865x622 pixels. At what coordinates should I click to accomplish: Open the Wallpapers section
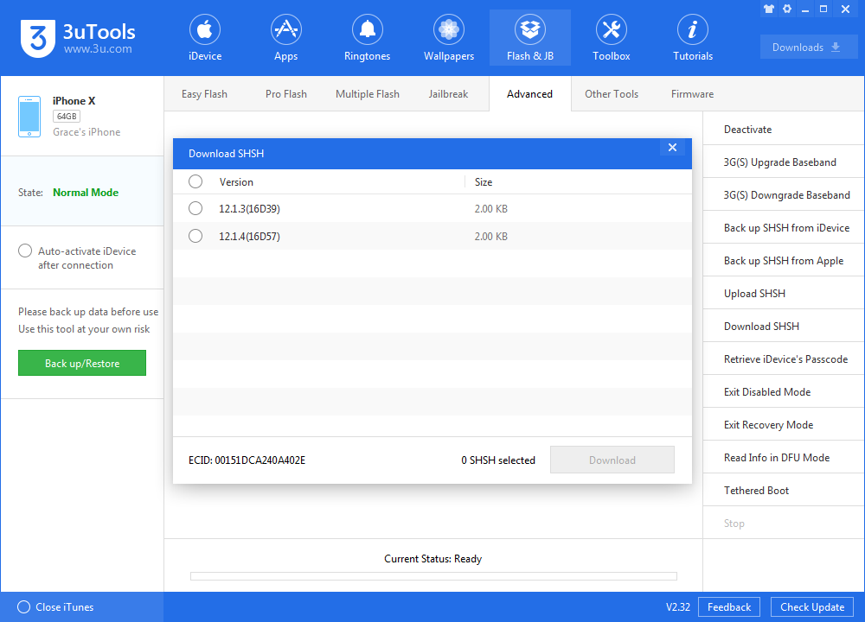tap(448, 37)
